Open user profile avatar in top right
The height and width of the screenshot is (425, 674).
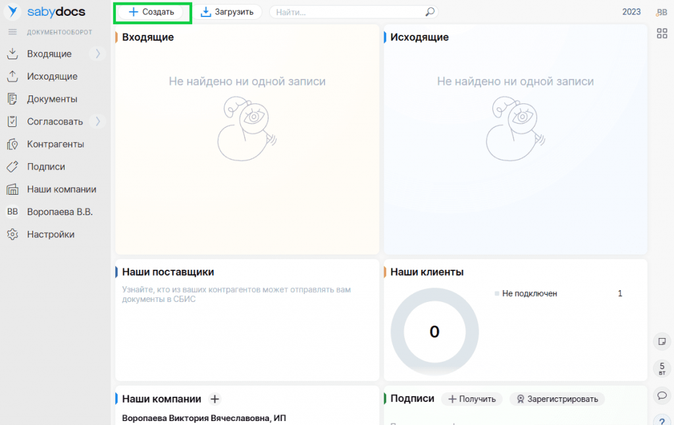click(x=662, y=12)
